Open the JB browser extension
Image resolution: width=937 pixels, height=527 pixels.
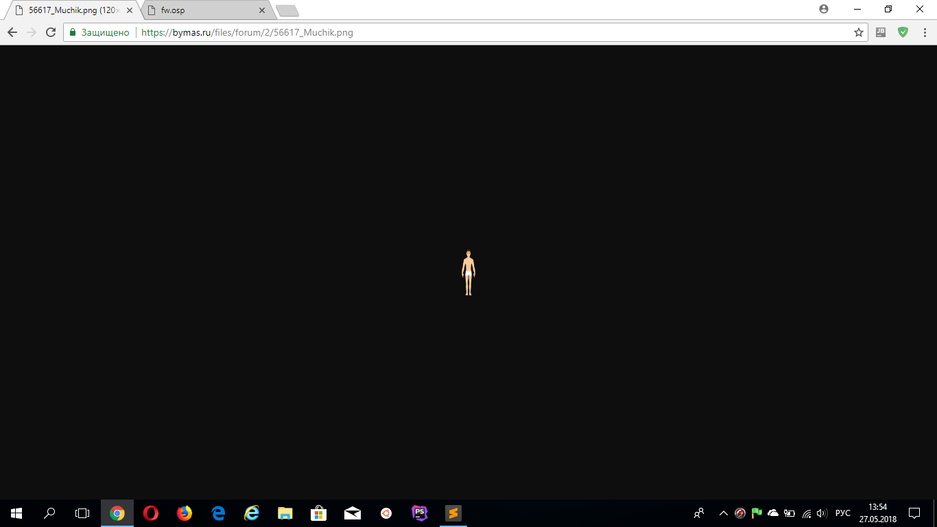881,32
